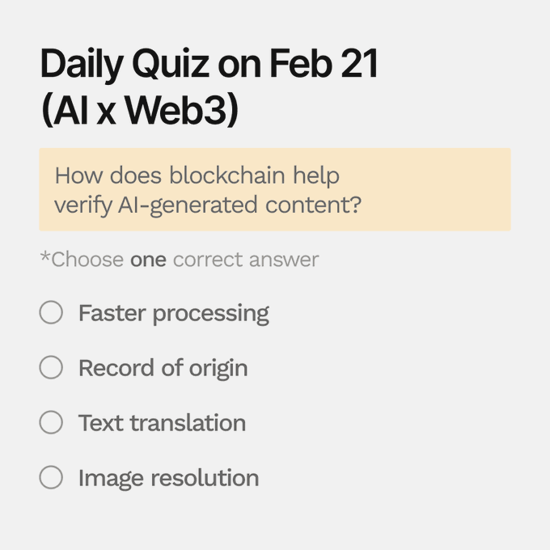Click the "Image resolution" option text
The width and height of the screenshot is (550, 550).
168,477
